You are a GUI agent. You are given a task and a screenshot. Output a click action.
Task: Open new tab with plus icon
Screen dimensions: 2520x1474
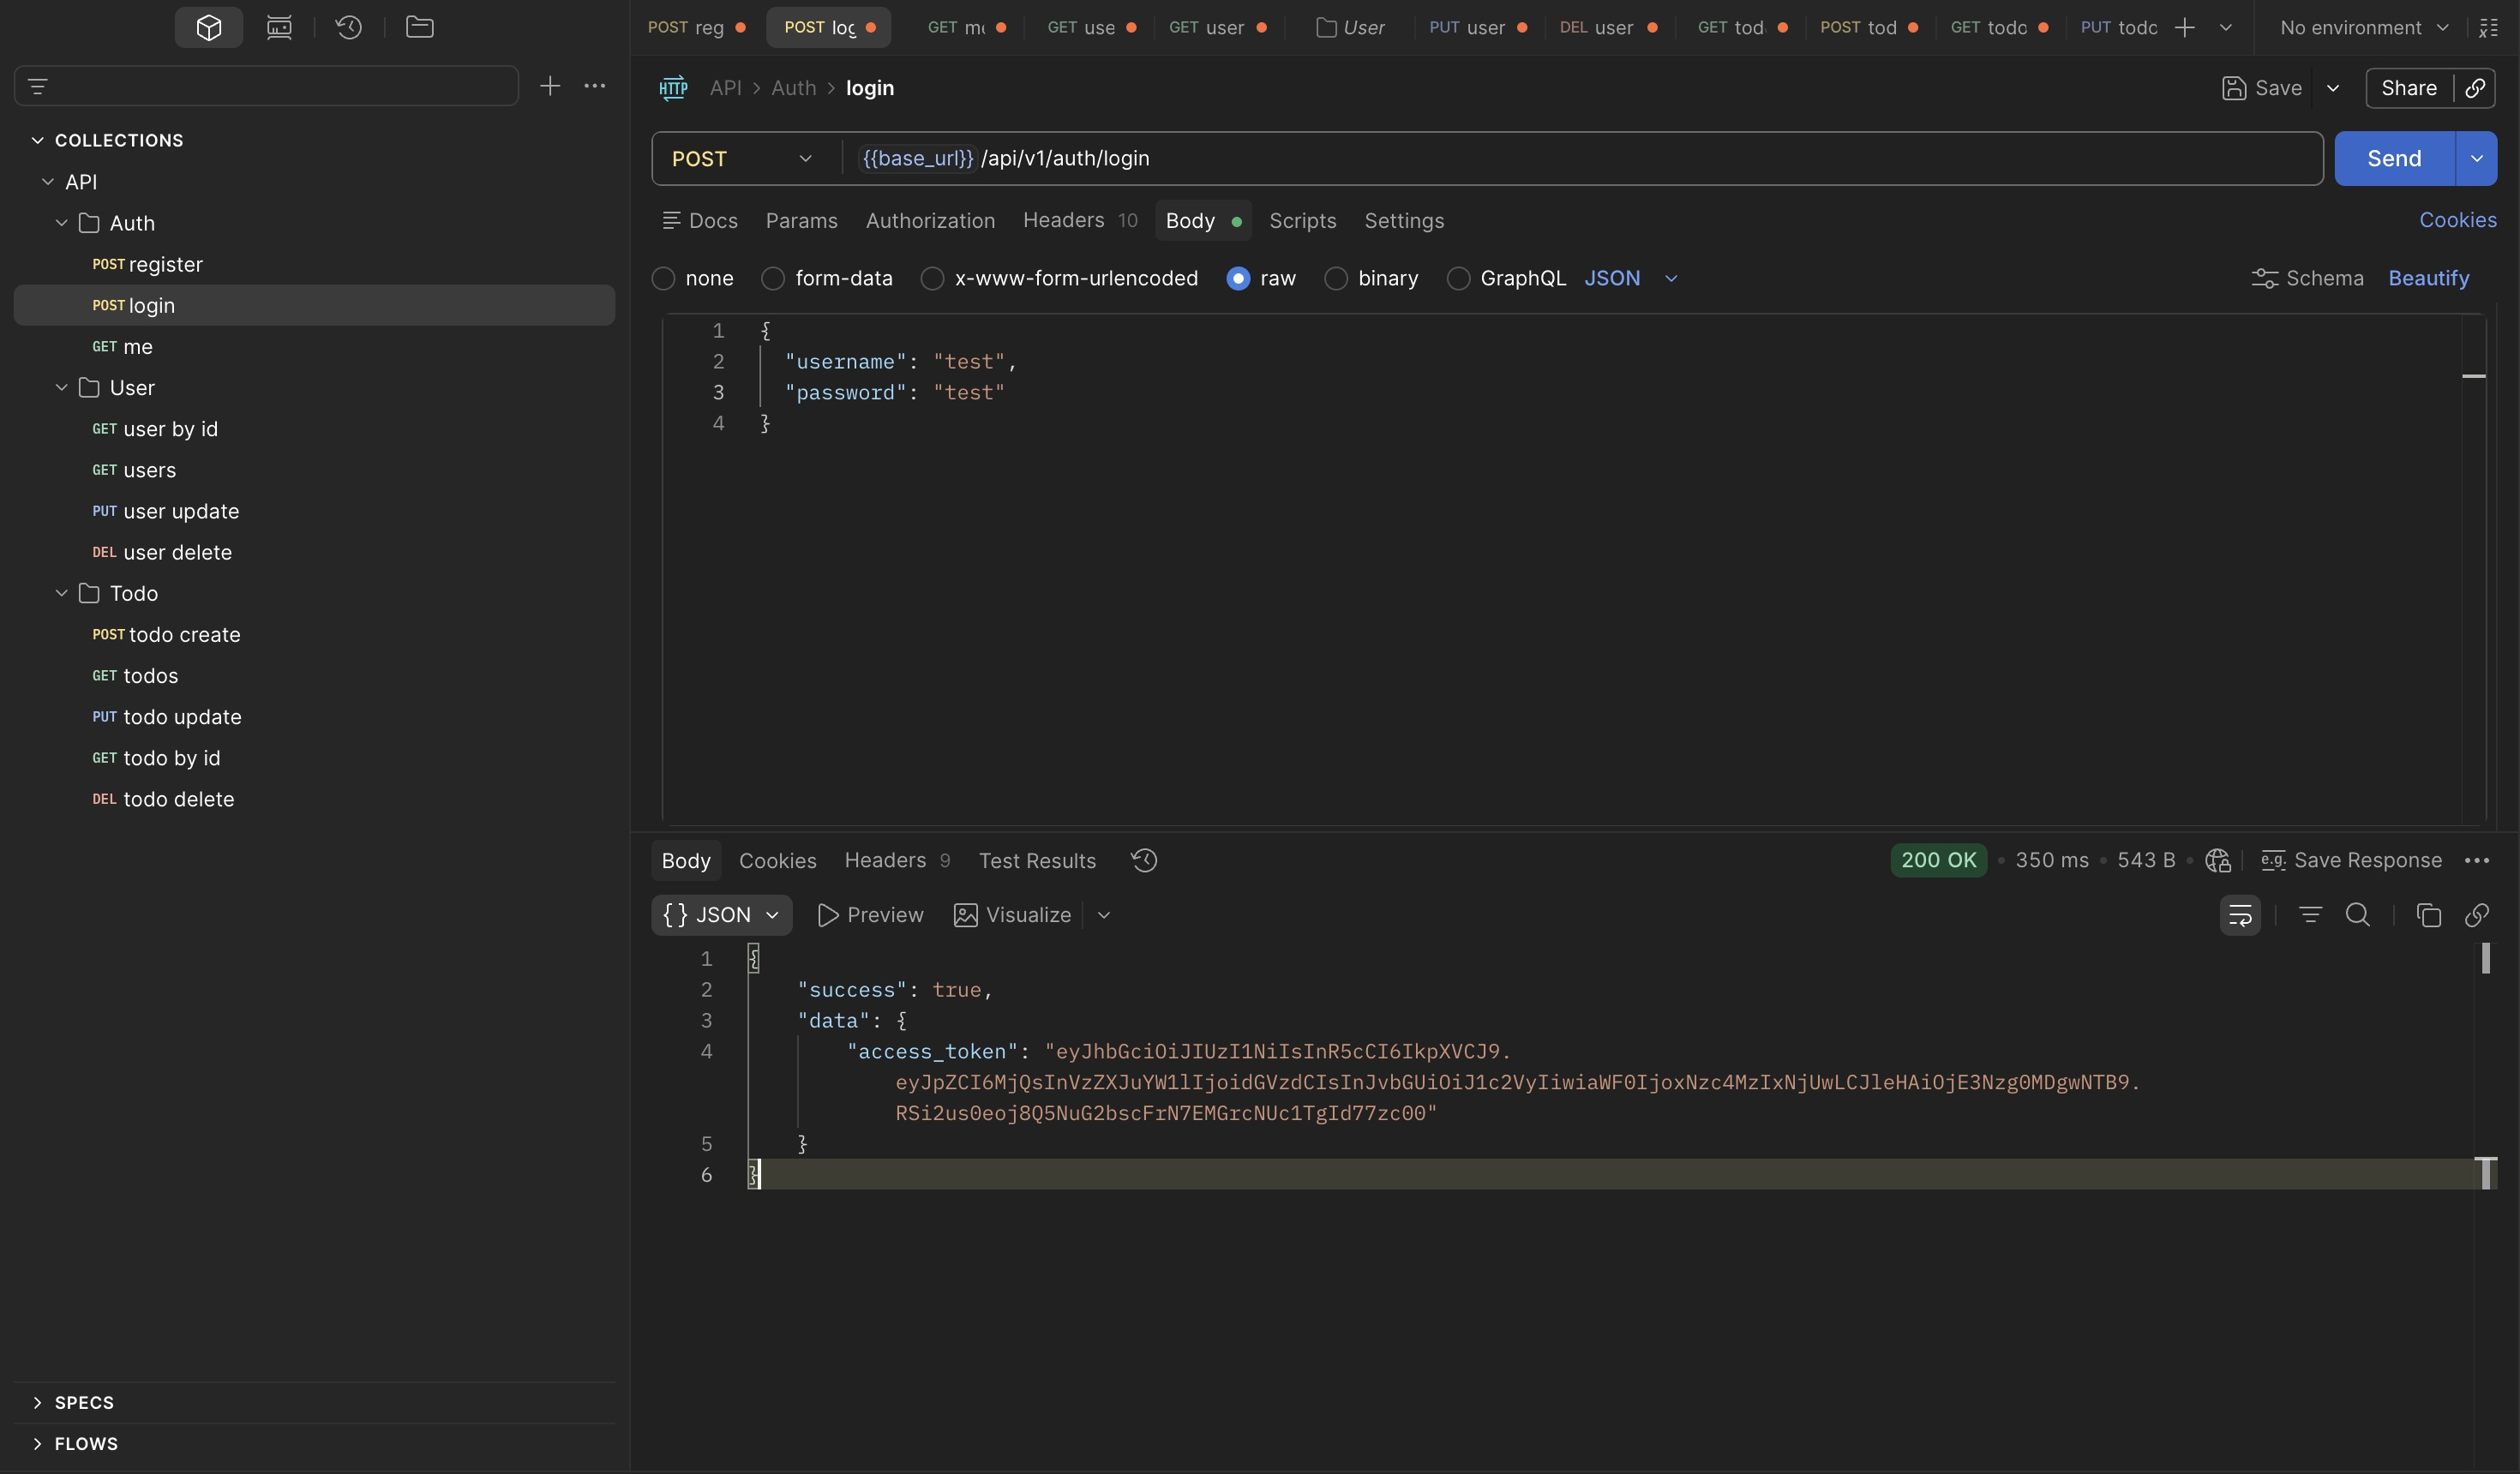[2185, 28]
